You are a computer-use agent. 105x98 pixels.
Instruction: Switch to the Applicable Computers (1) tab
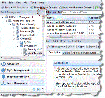tap(86, 53)
